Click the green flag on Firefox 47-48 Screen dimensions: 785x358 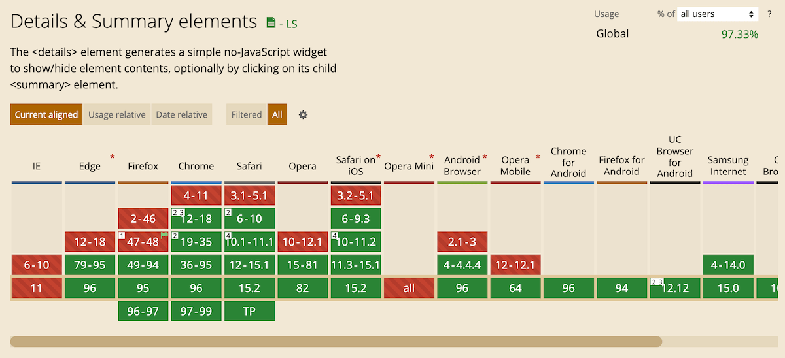165,235
